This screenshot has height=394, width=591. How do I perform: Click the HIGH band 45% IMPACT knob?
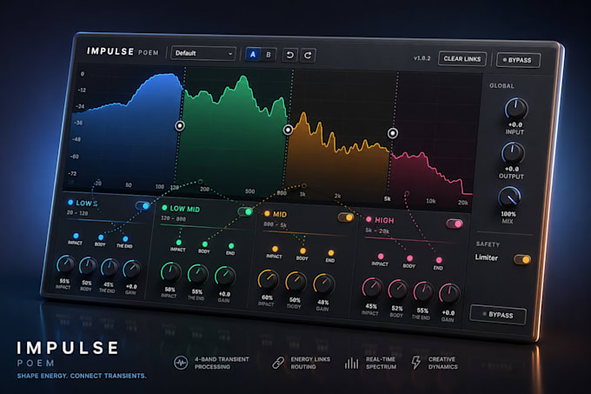(x=372, y=288)
